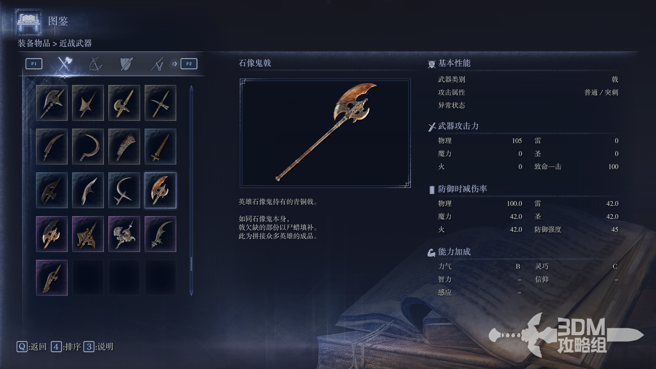The image size is (656, 369).
Task: Select the last purple weapon in bottom row
Action: tap(52, 278)
